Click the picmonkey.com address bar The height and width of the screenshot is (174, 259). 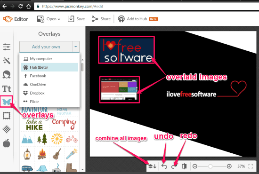pos(147,7)
